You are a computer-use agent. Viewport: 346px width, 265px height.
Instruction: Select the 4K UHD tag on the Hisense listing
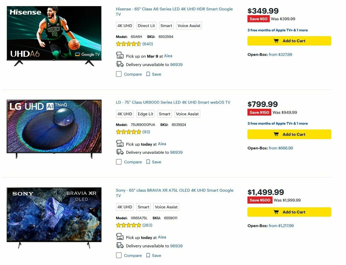[125, 25]
